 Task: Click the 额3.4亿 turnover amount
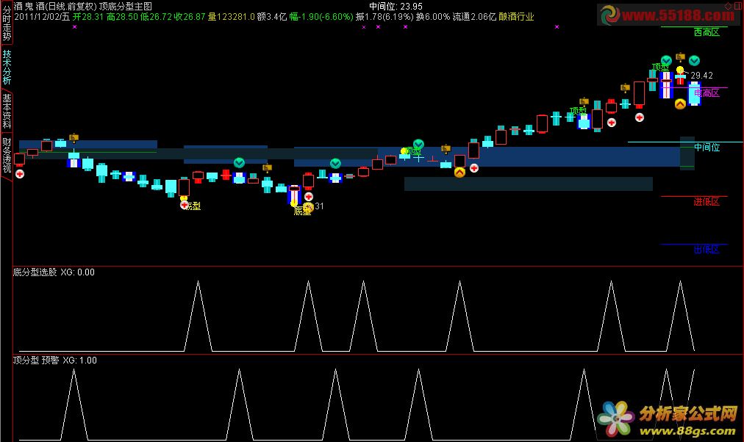272,17
